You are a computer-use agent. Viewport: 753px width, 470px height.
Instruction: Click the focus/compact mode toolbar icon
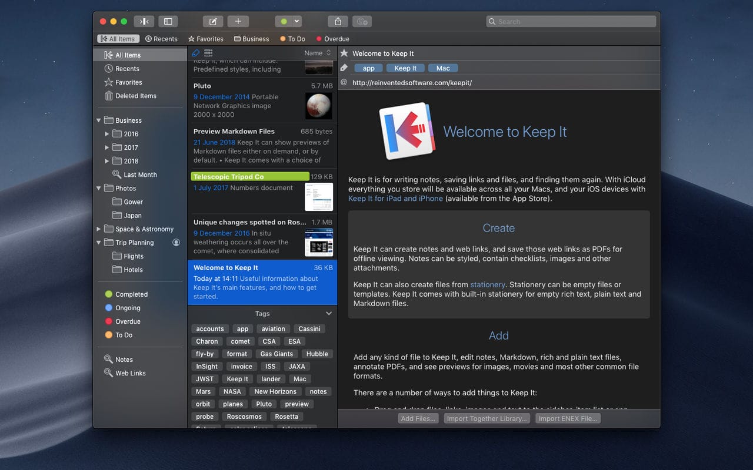144,22
